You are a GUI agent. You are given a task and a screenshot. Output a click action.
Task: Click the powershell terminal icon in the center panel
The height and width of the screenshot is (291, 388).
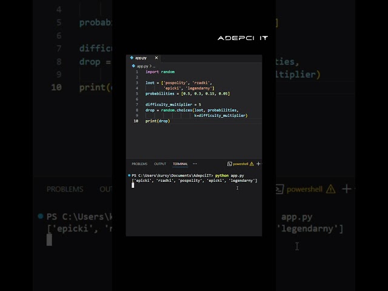click(x=229, y=164)
